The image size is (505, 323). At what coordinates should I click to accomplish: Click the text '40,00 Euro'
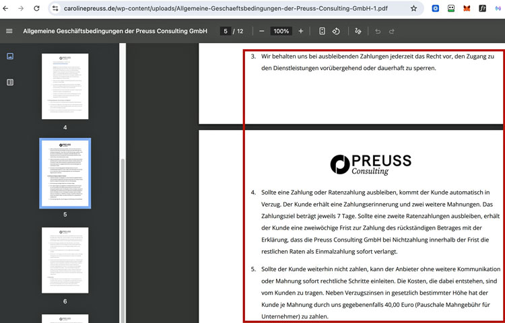point(399,305)
